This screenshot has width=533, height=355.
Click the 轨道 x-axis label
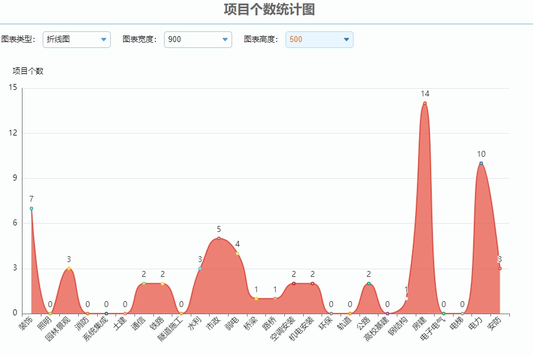pyautogui.click(x=345, y=322)
